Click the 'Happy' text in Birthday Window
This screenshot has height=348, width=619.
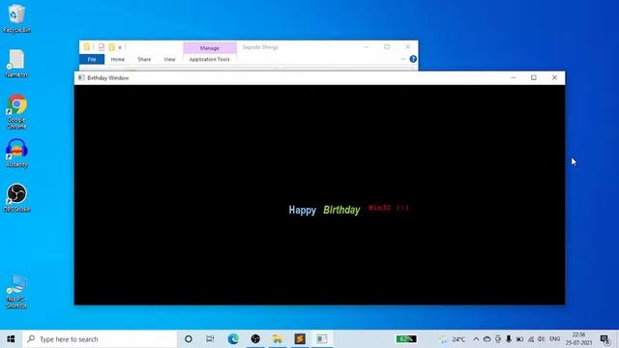(x=303, y=210)
